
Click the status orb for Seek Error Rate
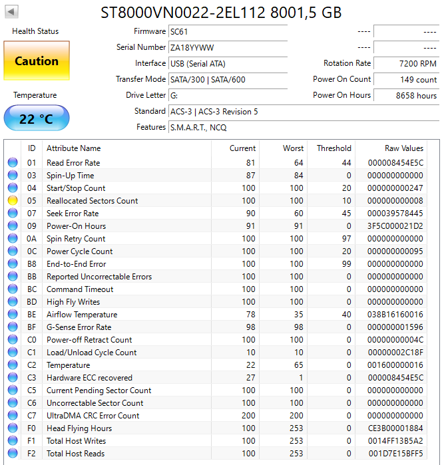tap(13, 214)
